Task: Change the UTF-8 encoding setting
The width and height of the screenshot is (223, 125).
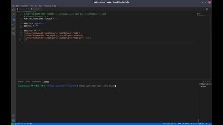Action: (179, 124)
